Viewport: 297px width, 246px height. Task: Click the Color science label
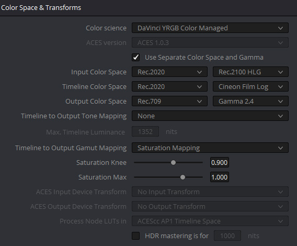pos(106,28)
